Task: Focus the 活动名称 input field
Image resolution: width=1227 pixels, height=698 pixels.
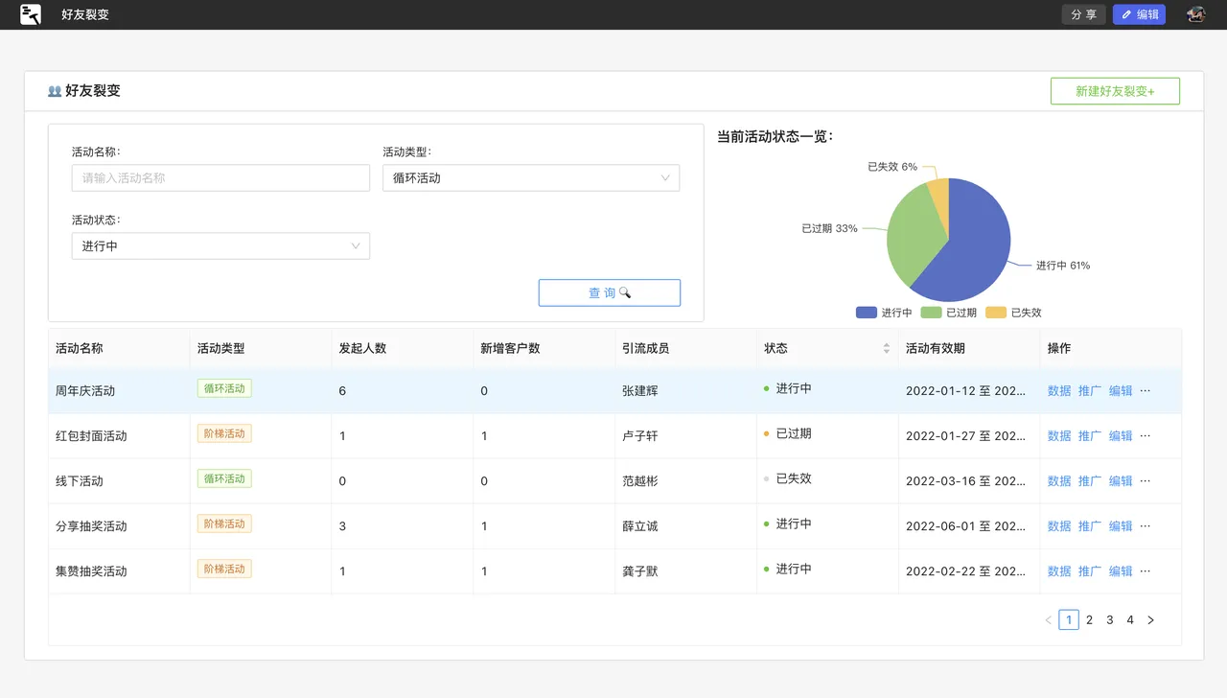Action: (220, 177)
